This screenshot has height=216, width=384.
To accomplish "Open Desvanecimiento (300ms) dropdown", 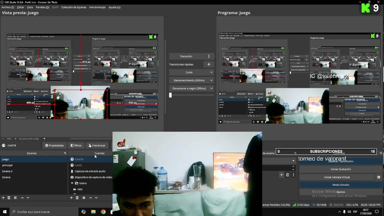I will pyautogui.click(x=191, y=80).
